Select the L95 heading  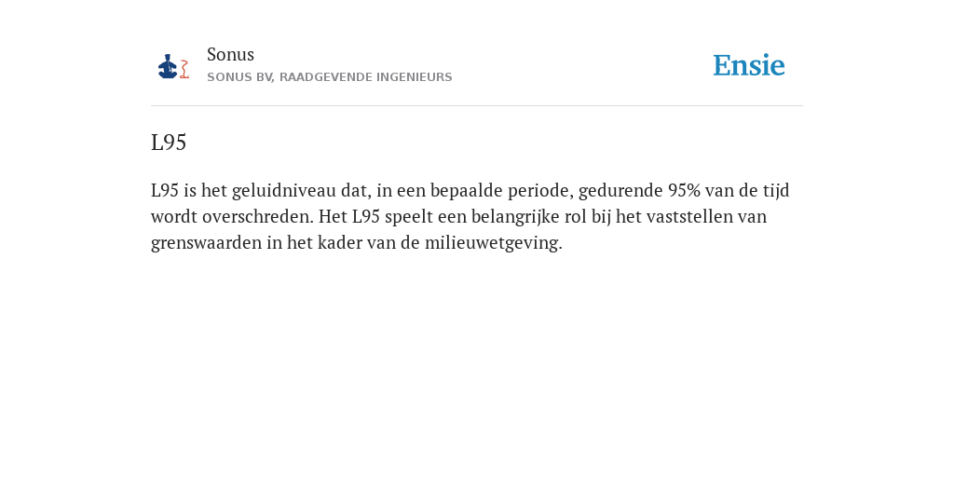[169, 143]
